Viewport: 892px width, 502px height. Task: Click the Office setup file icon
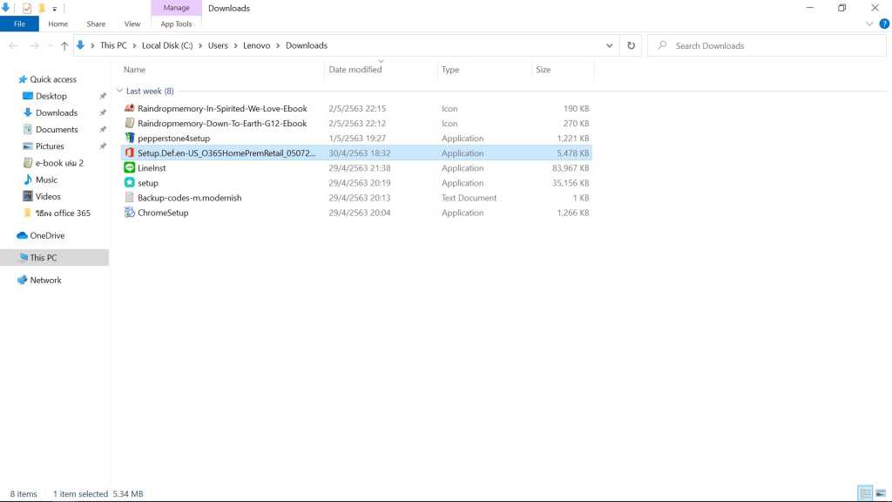click(x=130, y=153)
